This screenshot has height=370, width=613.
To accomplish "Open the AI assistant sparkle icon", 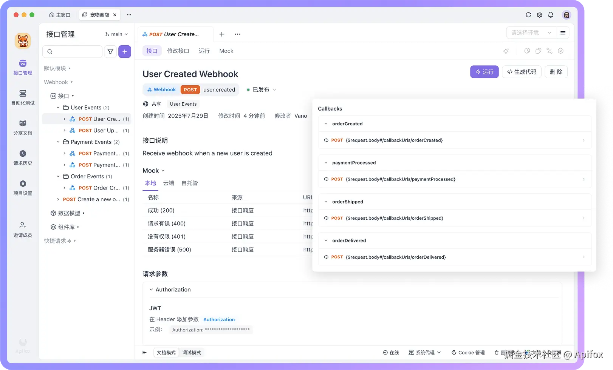I will (x=506, y=51).
